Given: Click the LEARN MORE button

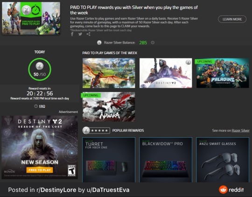Looking at the screenshot, I should tap(232, 19).
